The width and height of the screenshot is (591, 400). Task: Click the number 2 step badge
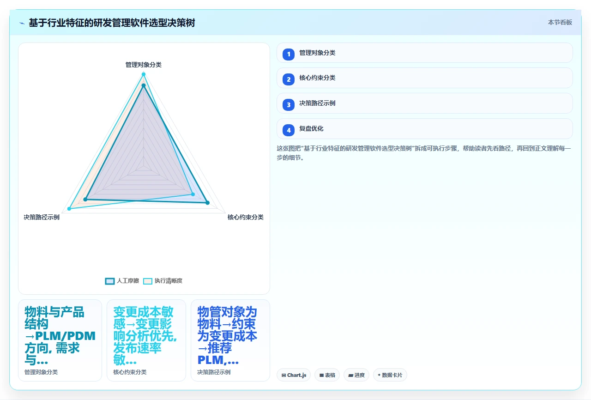click(x=289, y=79)
